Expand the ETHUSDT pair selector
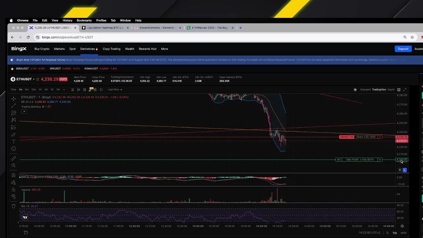 point(34,79)
